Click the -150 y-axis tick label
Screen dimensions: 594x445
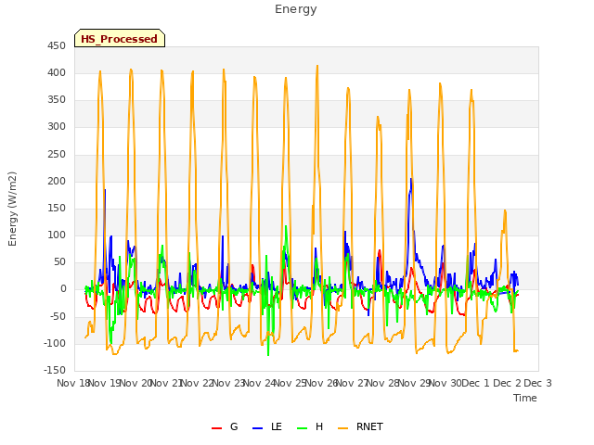[55, 371]
